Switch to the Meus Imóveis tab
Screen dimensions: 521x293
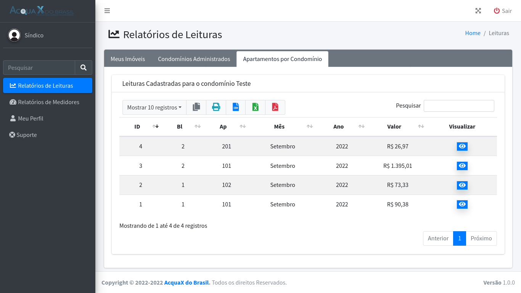coord(128,59)
